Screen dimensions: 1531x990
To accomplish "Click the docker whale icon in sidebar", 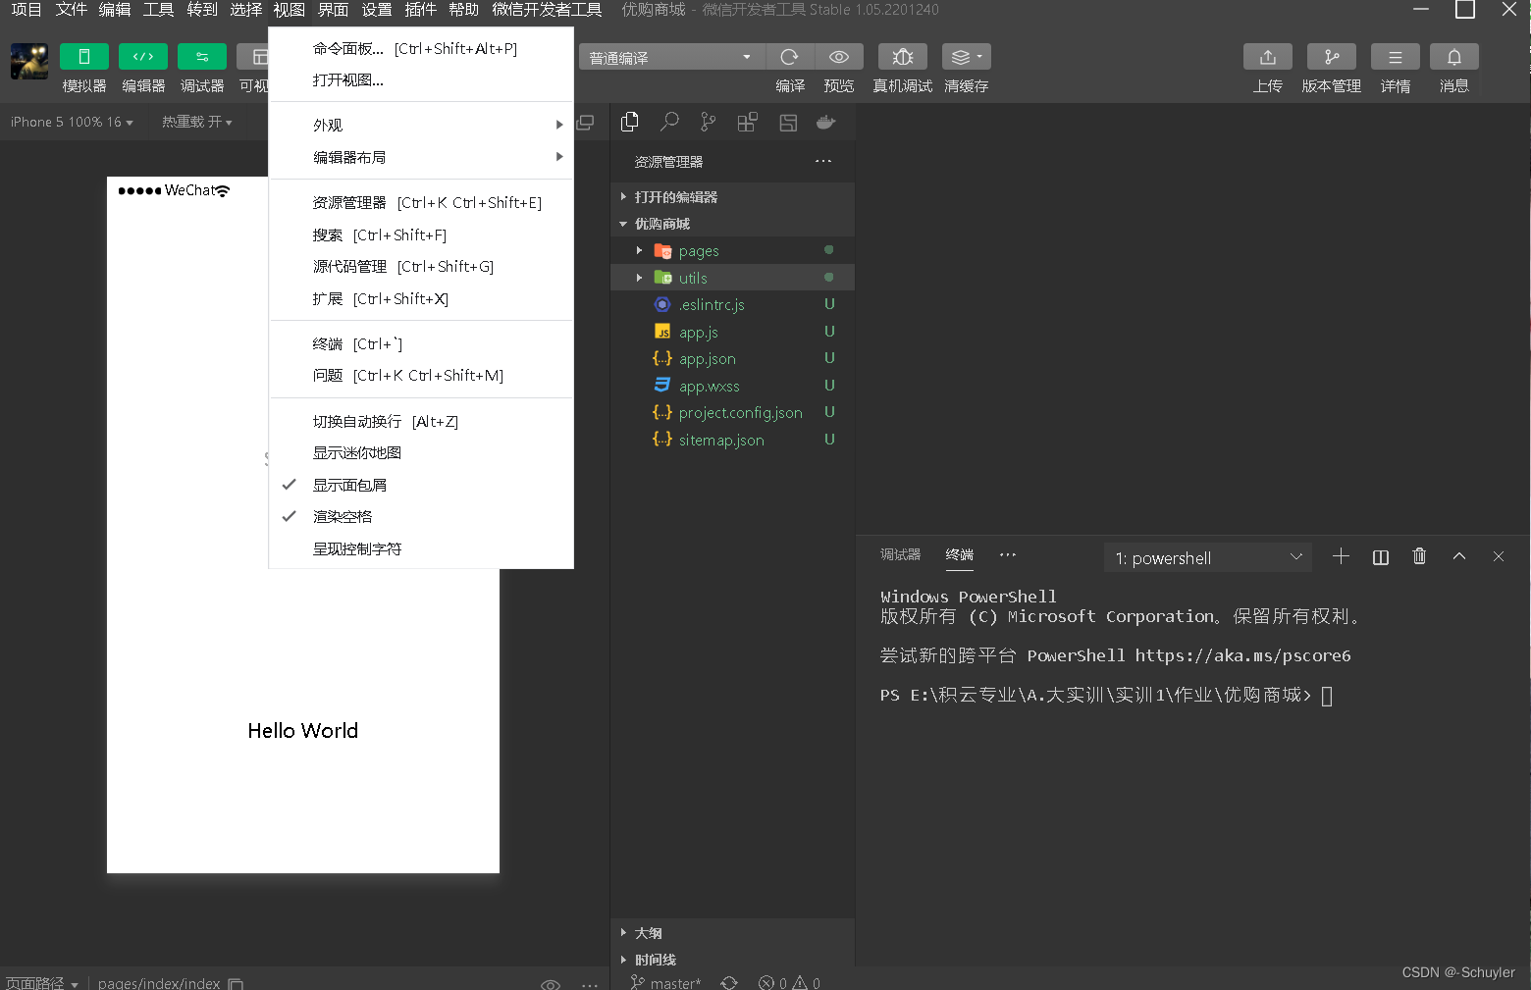I will [826, 122].
